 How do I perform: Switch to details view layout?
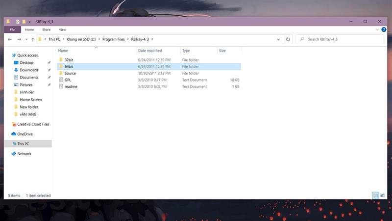375,195
